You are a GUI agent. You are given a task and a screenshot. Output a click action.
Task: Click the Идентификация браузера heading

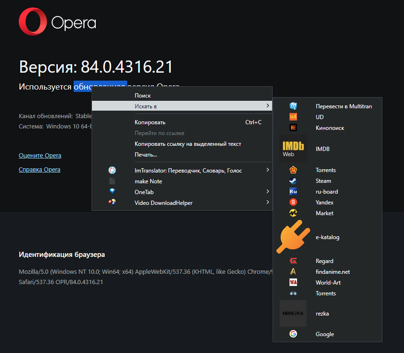(62, 255)
